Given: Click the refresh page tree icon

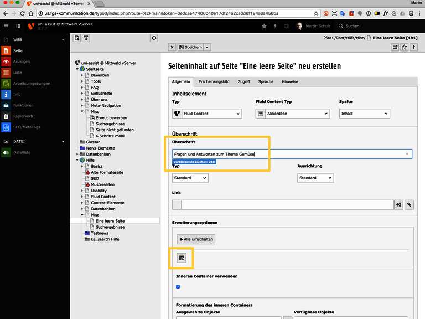Looking at the screenshot, I should [x=154, y=38].
